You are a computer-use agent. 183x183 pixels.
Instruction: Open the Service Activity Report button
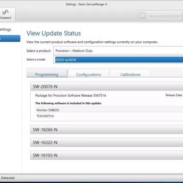(x=161, y=16)
